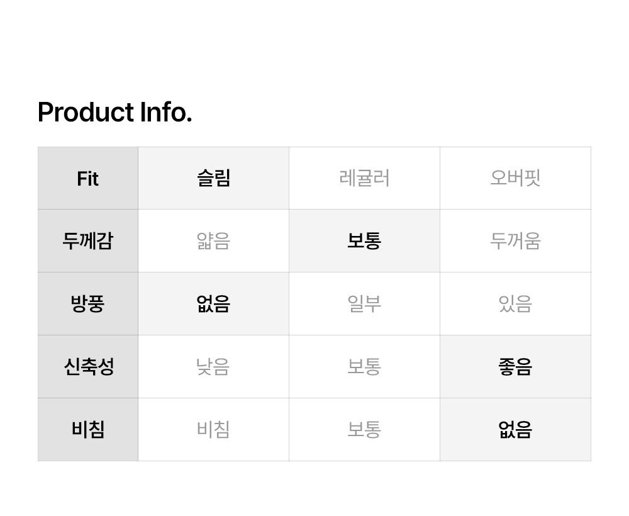Select 없음 in the 방풍 row
The height and width of the screenshot is (516, 629).
[x=213, y=304]
